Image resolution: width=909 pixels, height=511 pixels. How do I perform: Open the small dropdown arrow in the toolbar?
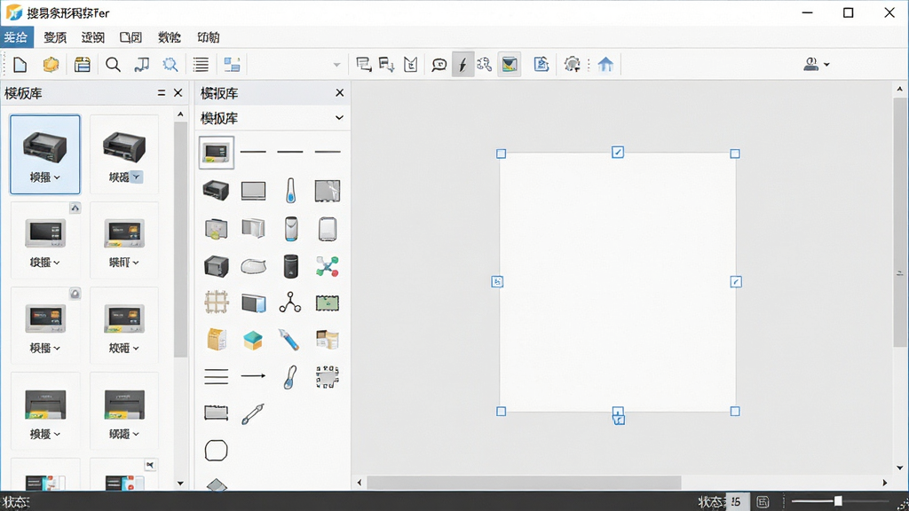(336, 65)
